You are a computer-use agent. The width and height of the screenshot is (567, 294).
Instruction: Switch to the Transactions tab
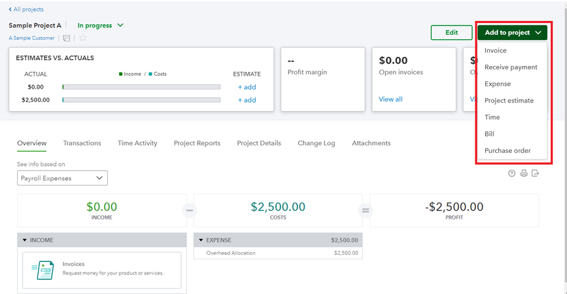click(x=82, y=143)
